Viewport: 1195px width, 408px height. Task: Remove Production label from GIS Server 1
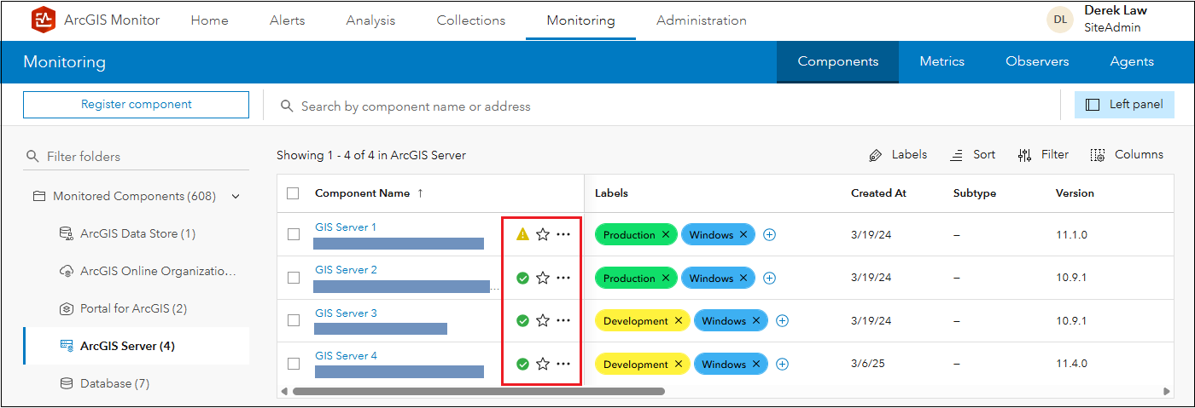666,234
